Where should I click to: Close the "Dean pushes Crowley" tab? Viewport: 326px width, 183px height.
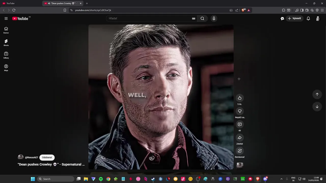(80, 3)
